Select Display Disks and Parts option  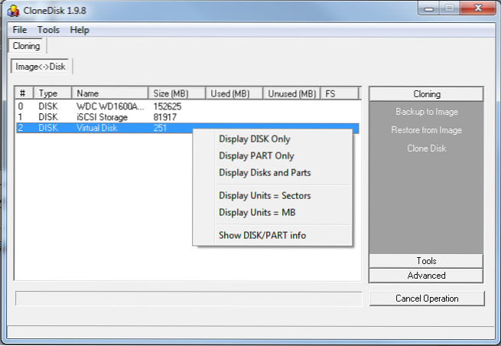pos(265,173)
